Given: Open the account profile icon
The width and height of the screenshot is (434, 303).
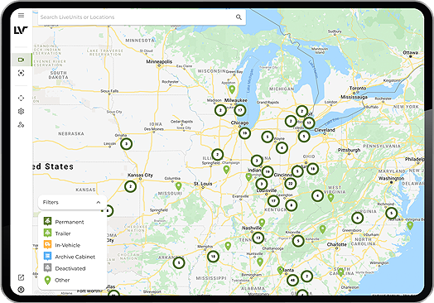Looking at the screenshot, I should pyautogui.click(x=21, y=290).
